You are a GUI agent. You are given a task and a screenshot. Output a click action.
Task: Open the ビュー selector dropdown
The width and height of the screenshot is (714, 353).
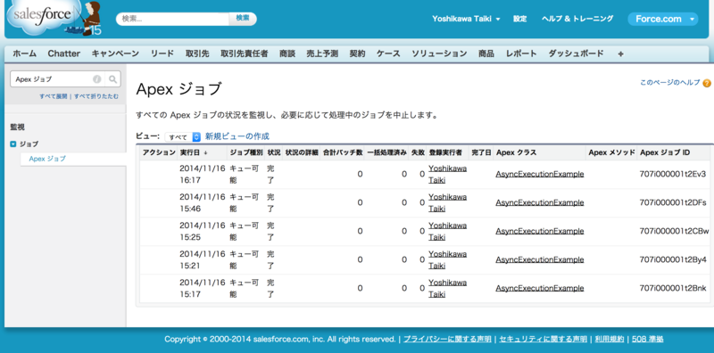(x=183, y=137)
